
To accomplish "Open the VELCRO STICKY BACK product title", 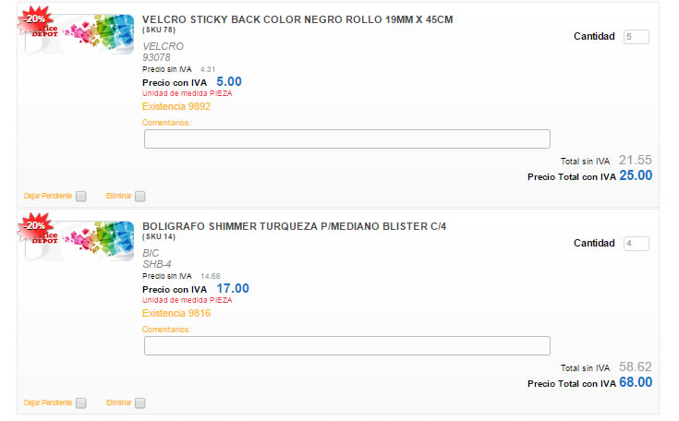I will pyautogui.click(x=297, y=19).
